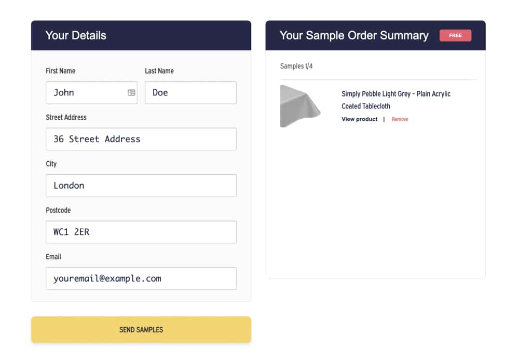The height and width of the screenshot is (363, 519).
Task: Select the Last Name field with Doe
Action: [x=190, y=93]
